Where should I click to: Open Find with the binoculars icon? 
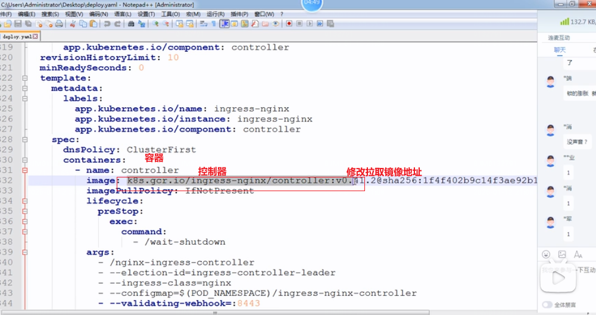[x=131, y=24]
